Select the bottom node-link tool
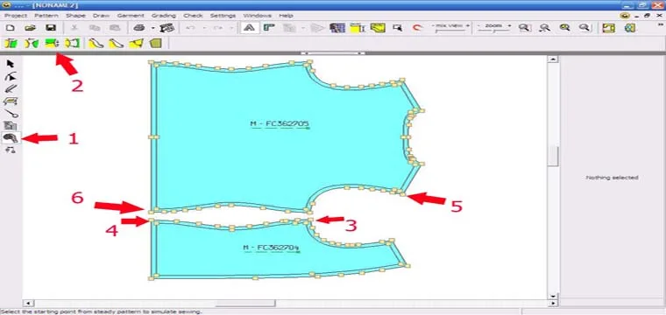Viewport: 666px width, 315px height. [11, 150]
